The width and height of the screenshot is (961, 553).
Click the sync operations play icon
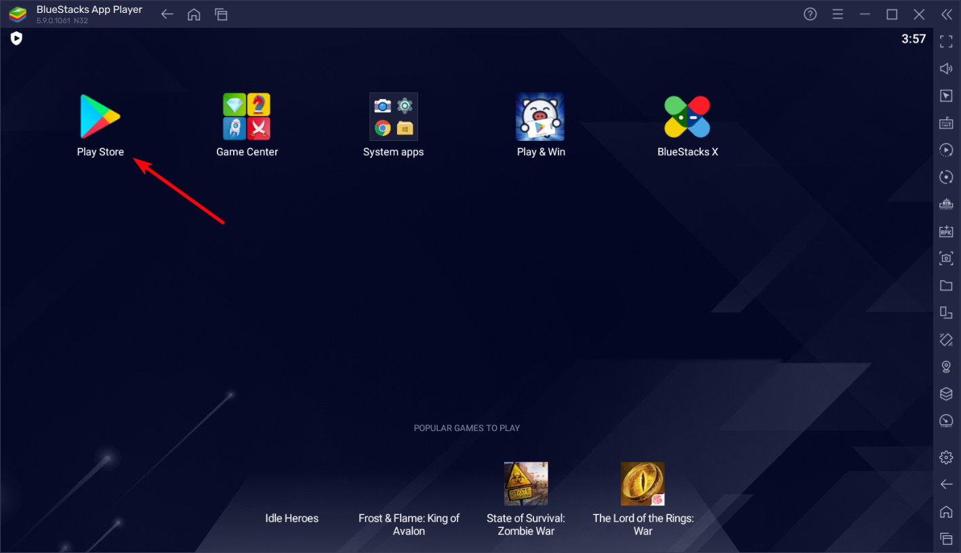(946, 150)
